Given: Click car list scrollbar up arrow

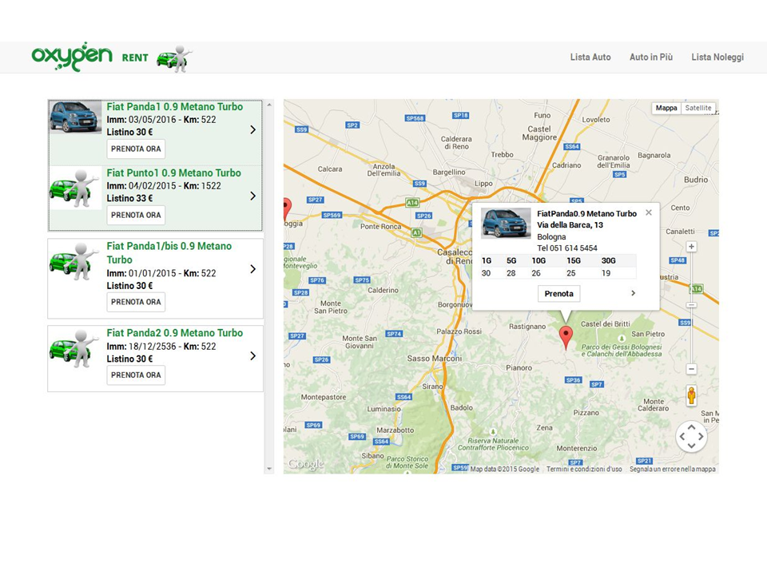Looking at the screenshot, I should click(x=269, y=105).
